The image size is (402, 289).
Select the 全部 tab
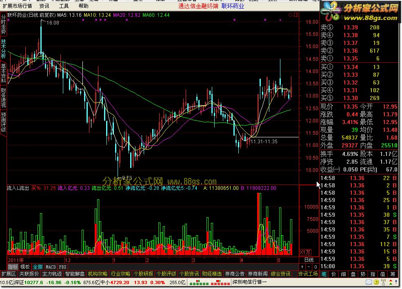pos(38,267)
